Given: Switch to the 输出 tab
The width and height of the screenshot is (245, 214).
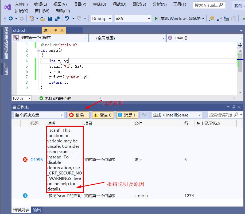Looking at the screenshot, I should pyautogui.click(x=37, y=210).
